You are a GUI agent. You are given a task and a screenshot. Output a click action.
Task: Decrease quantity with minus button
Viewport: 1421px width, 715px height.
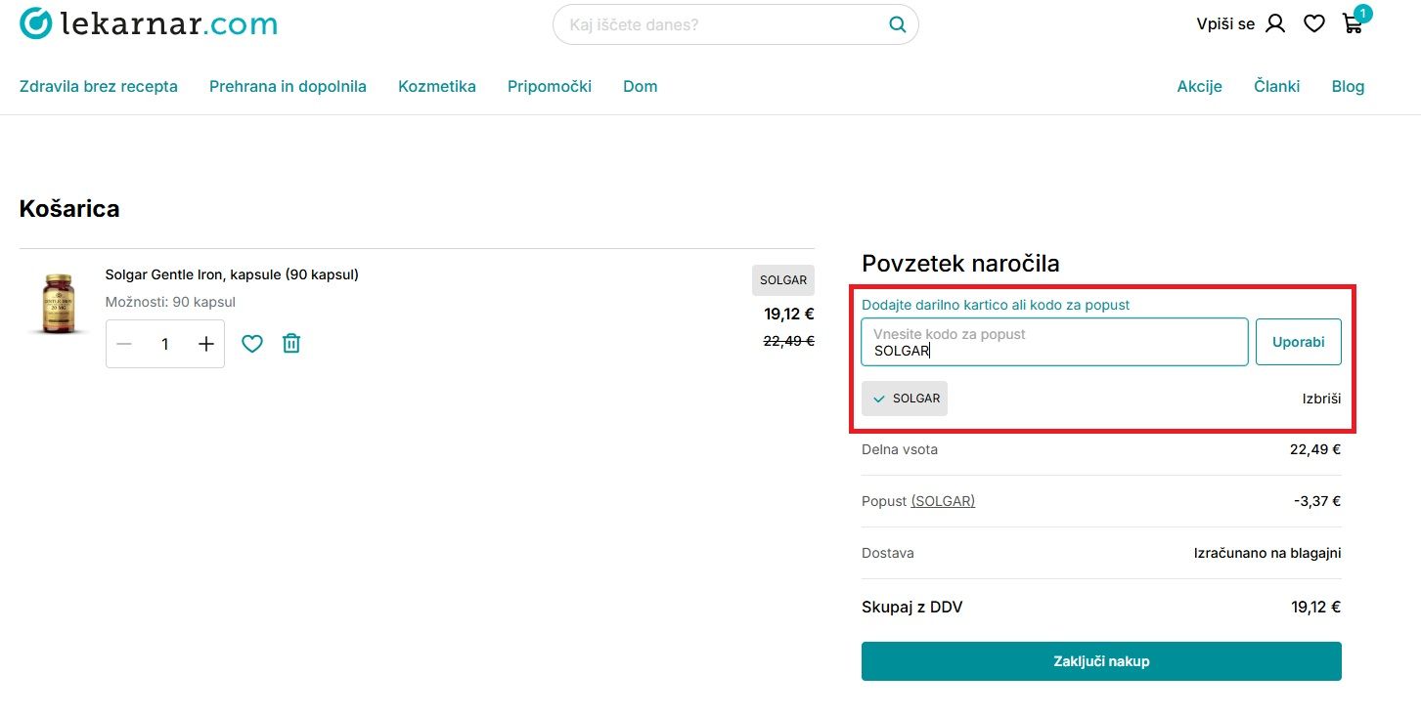(x=124, y=344)
